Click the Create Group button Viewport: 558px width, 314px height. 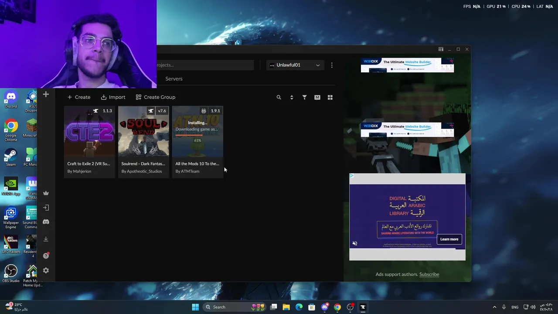tap(156, 97)
